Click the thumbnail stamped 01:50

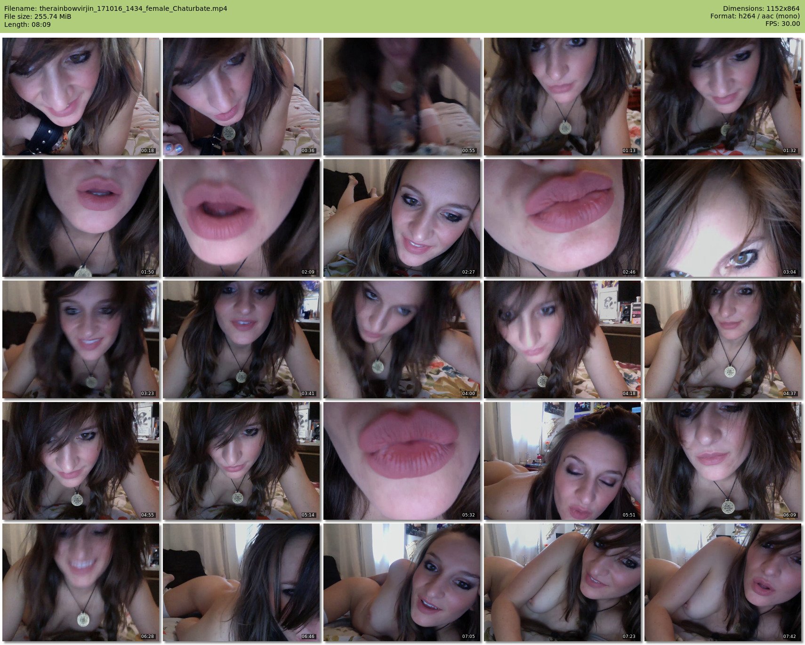[81, 218]
